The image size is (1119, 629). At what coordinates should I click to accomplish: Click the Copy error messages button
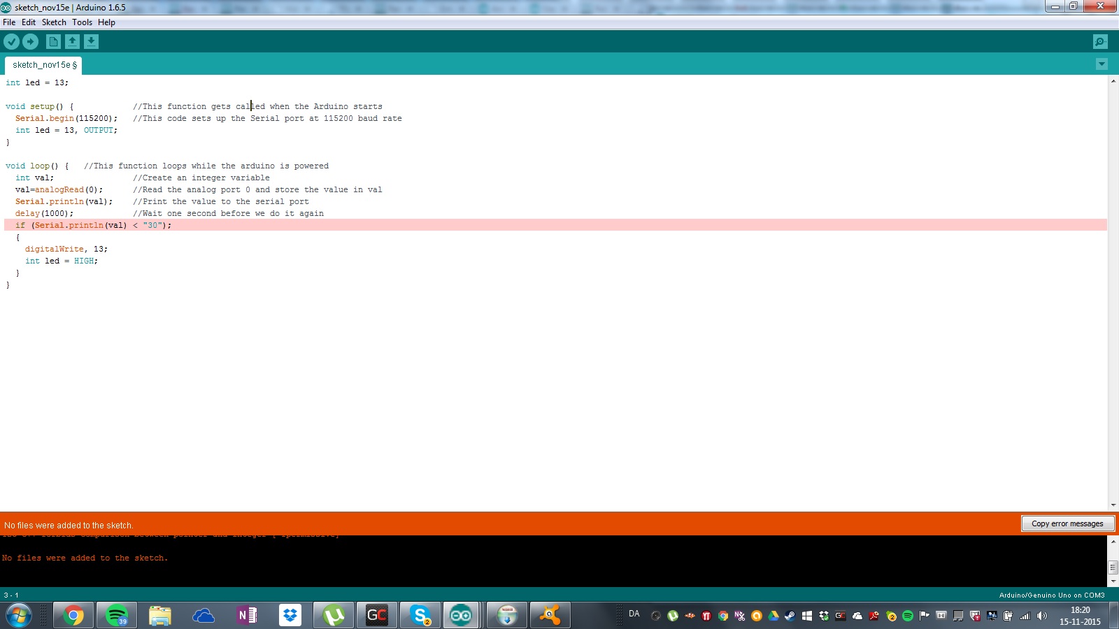click(1067, 523)
